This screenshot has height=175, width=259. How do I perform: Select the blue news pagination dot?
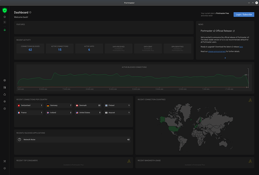[225, 58]
